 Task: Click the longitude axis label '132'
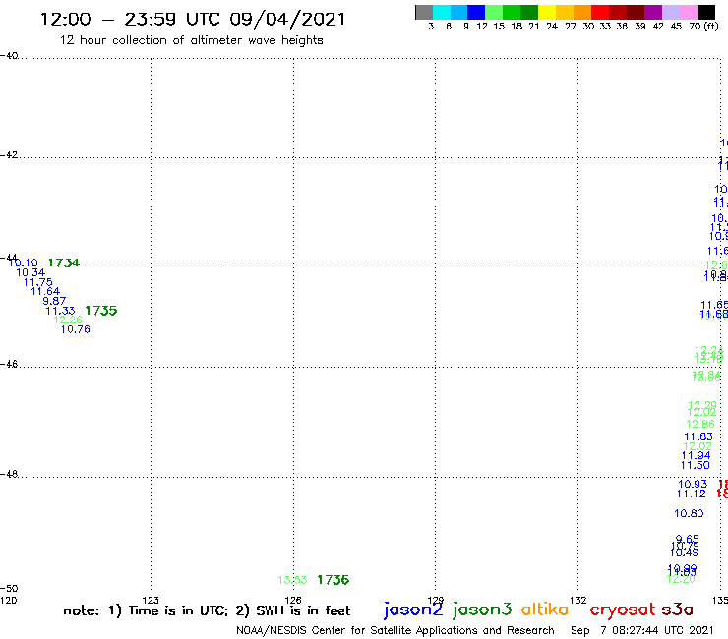pyautogui.click(x=577, y=601)
